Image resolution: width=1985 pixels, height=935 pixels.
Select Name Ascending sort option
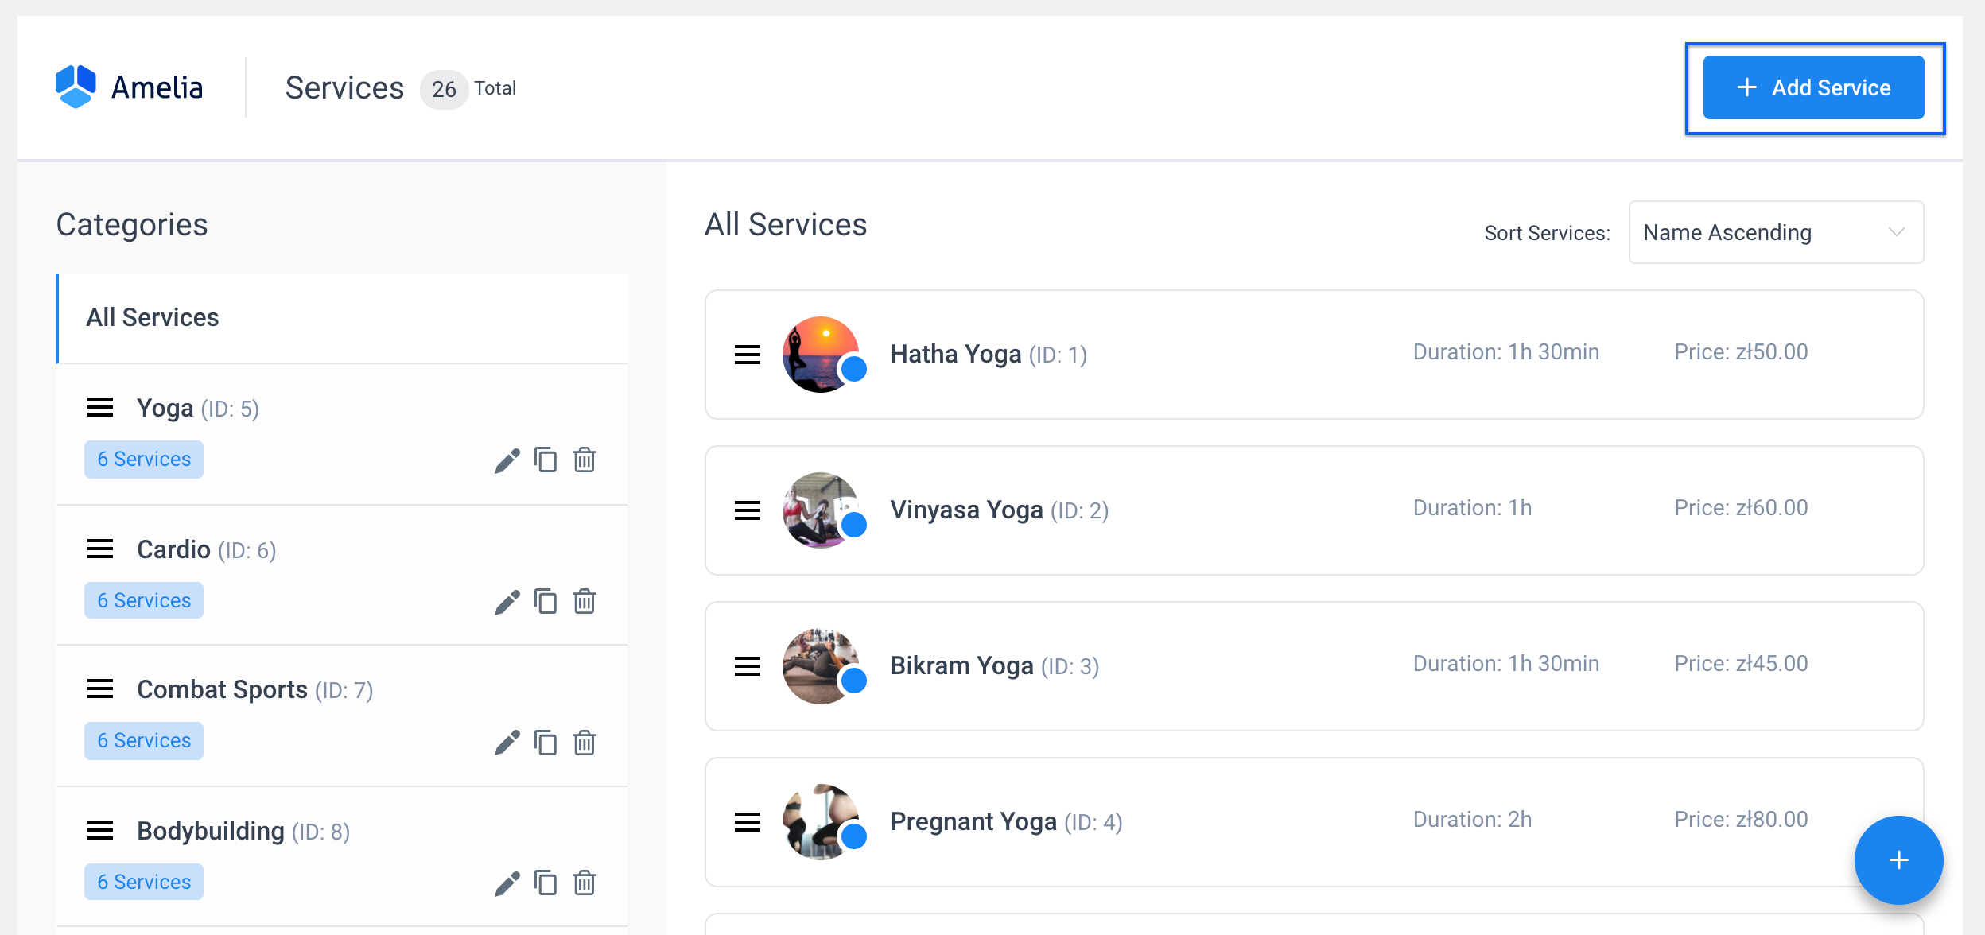1727,232
